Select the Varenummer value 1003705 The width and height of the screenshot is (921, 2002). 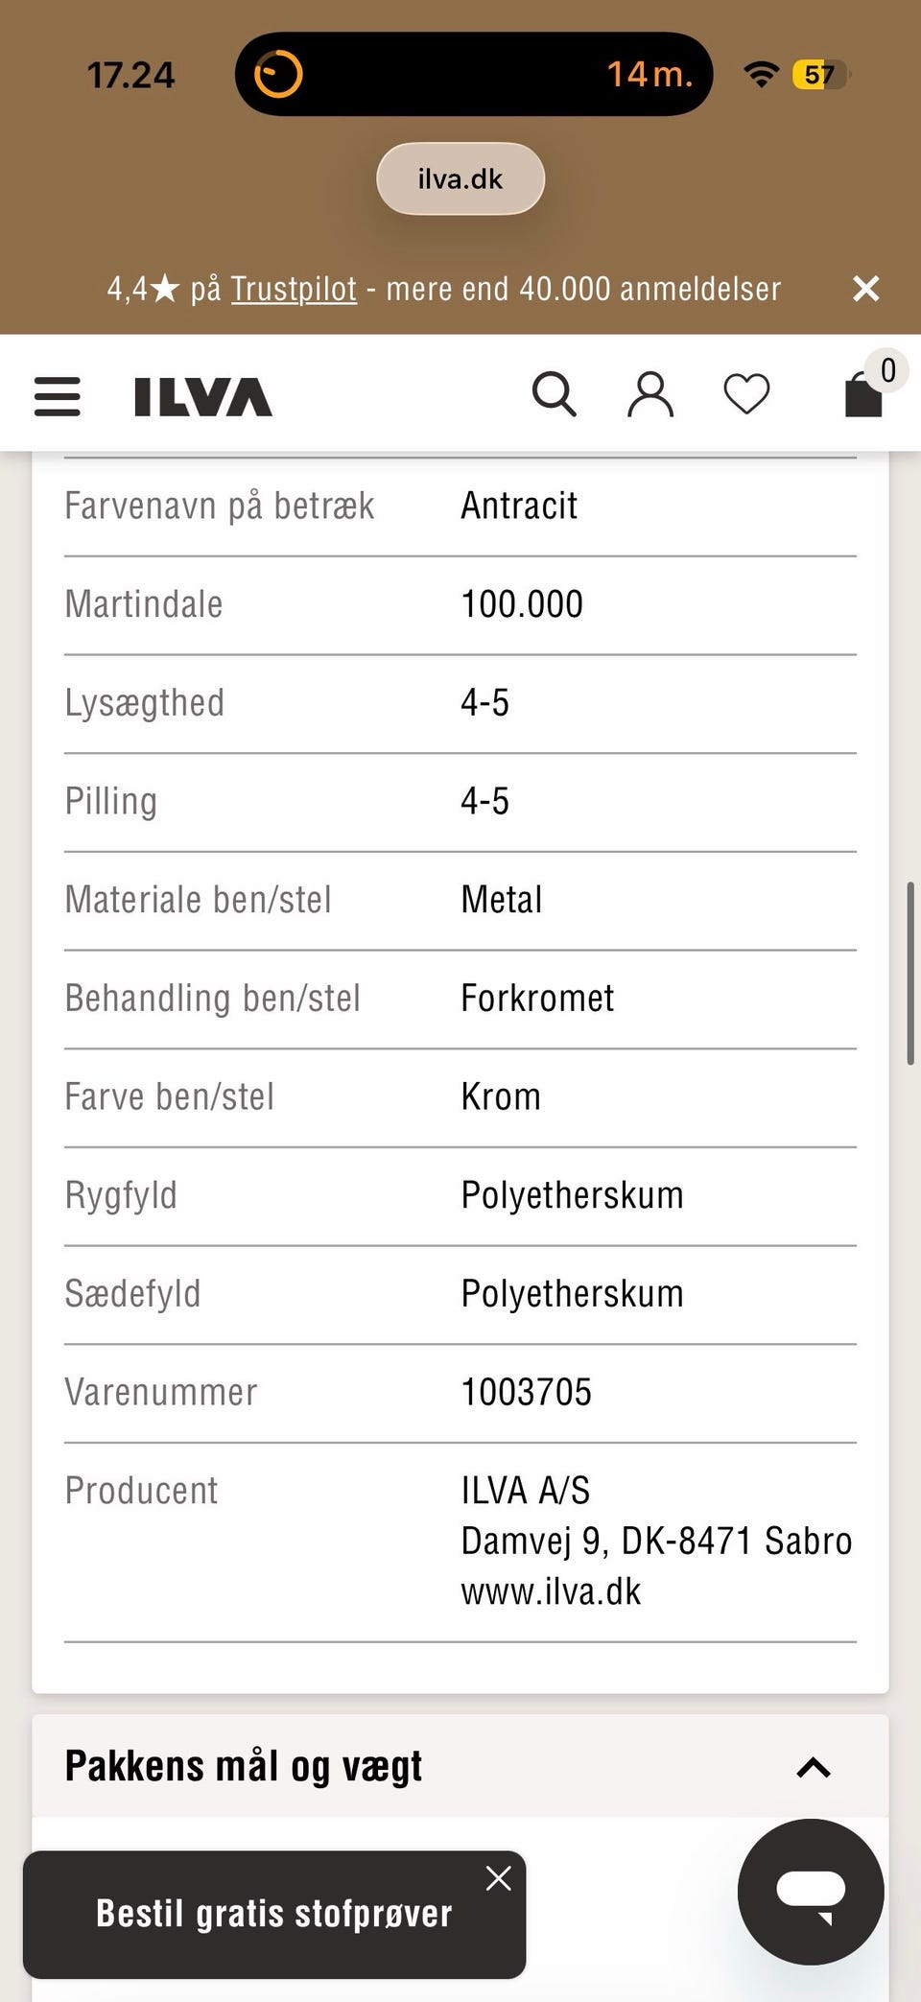[x=527, y=1392]
